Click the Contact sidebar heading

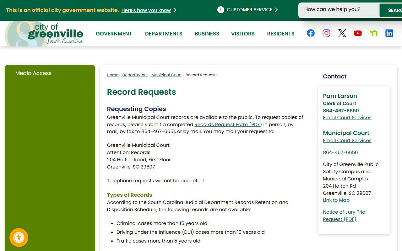pyautogui.click(x=334, y=77)
